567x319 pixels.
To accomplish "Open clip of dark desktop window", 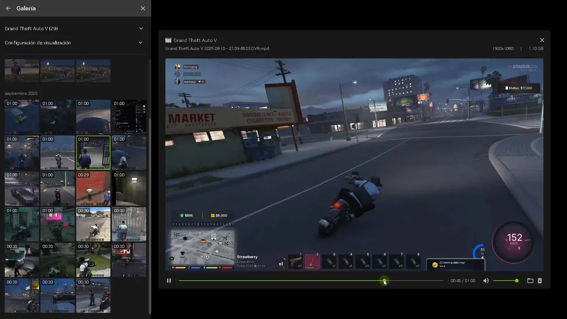I will pyautogui.click(x=129, y=117).
